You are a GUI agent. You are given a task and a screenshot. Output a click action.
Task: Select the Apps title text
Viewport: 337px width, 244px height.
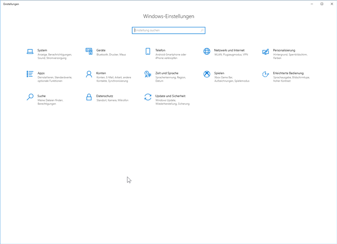pyautogui.click(x=41, y=73)
